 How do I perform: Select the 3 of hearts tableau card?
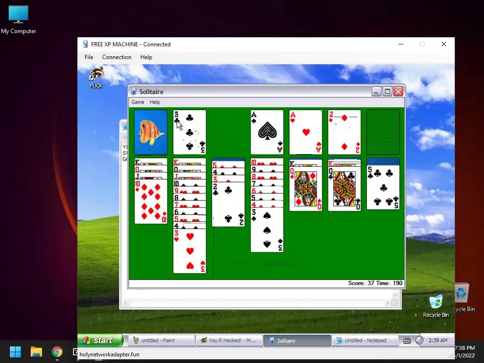point(190,251)
